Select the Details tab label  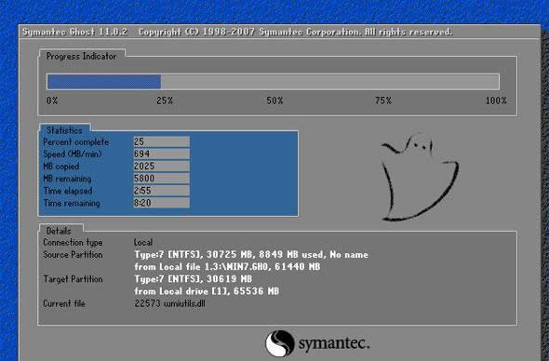(x=59, y=231)
